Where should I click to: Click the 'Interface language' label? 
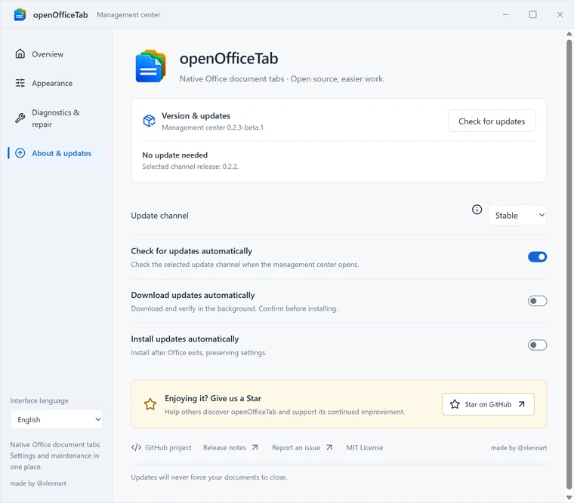39,400
